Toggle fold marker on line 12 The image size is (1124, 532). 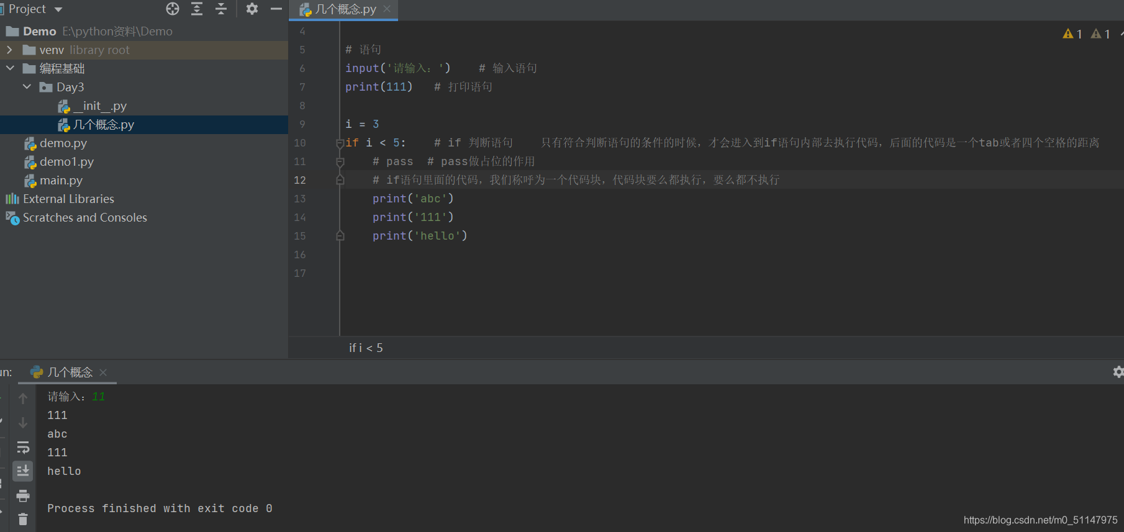tap(340, 180)
